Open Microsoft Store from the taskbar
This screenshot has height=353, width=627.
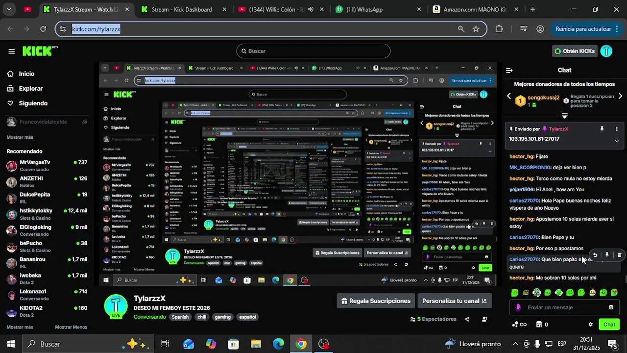tap(234, 344)
